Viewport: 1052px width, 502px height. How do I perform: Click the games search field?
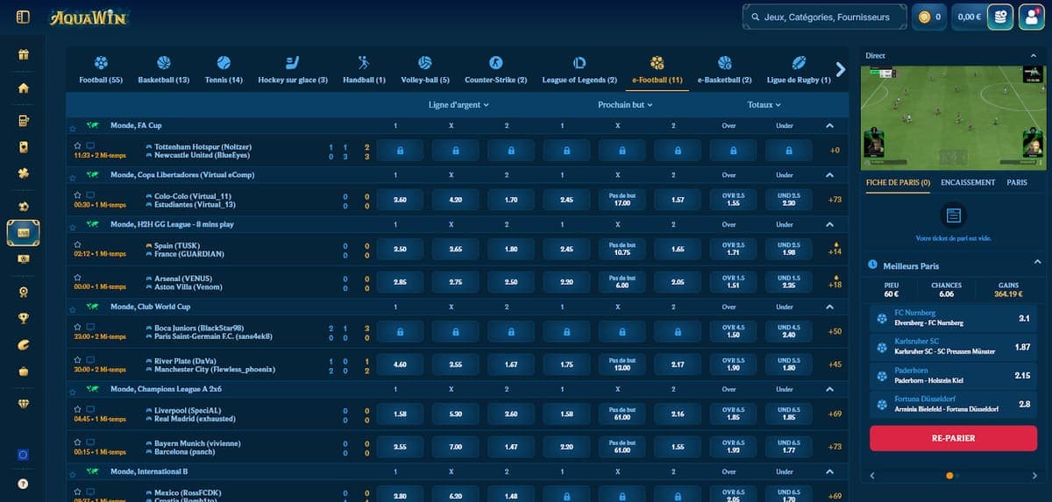click(x=820, y=17)
